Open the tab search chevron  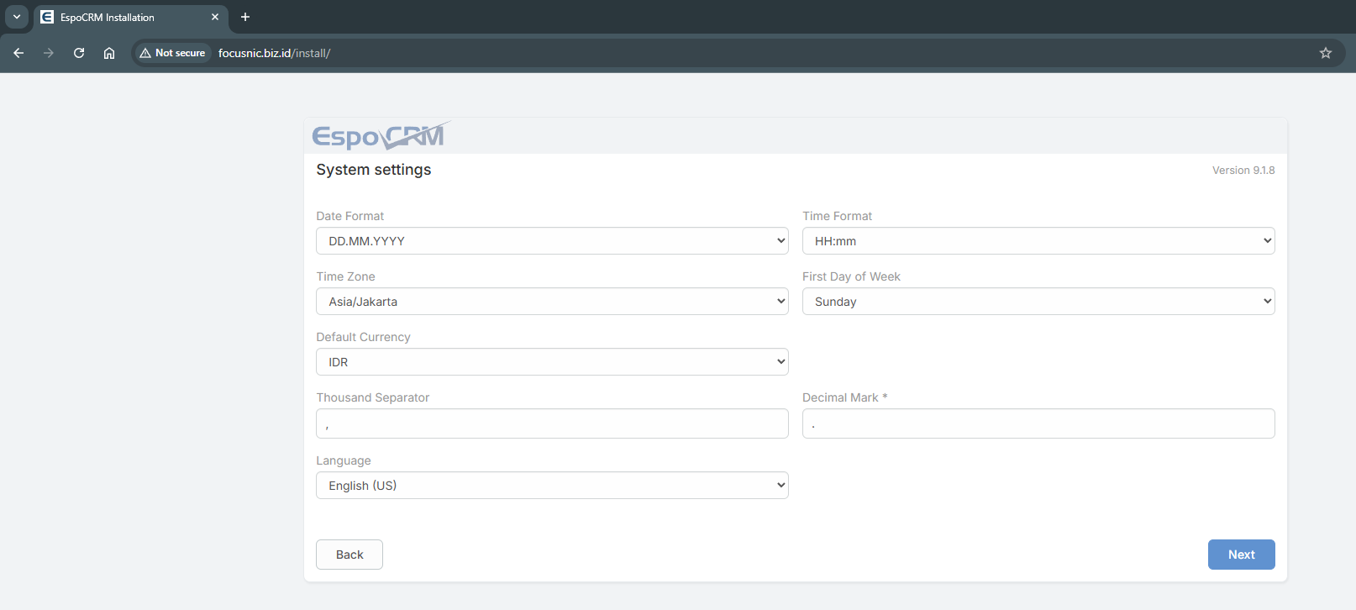point(17,17)
